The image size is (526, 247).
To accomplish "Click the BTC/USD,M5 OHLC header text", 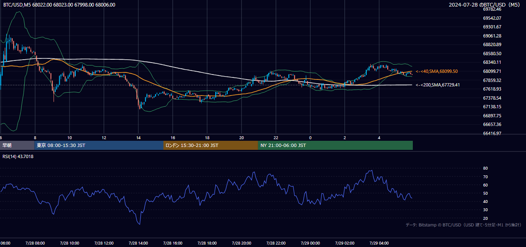I will click(59, 5).
